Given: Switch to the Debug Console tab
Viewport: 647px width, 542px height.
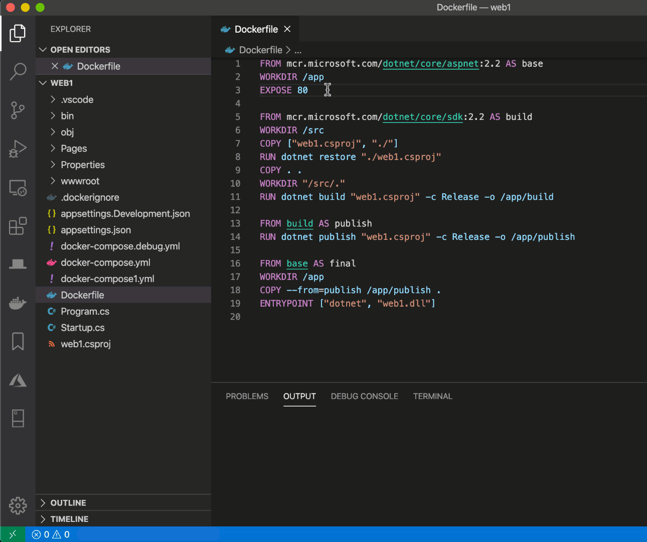Looking at the screenshot, I should (364, 396).
